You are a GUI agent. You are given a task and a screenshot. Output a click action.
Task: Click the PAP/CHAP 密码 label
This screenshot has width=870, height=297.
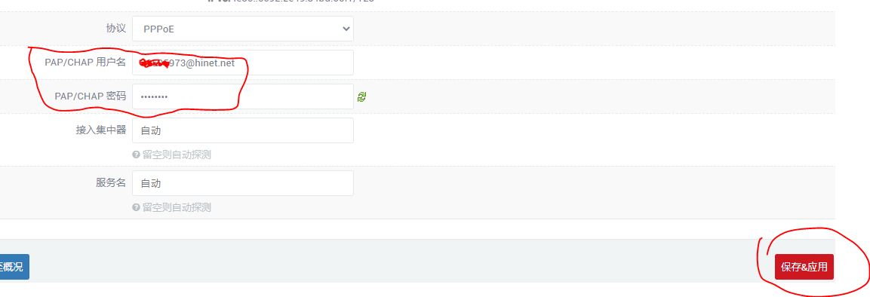91,96
